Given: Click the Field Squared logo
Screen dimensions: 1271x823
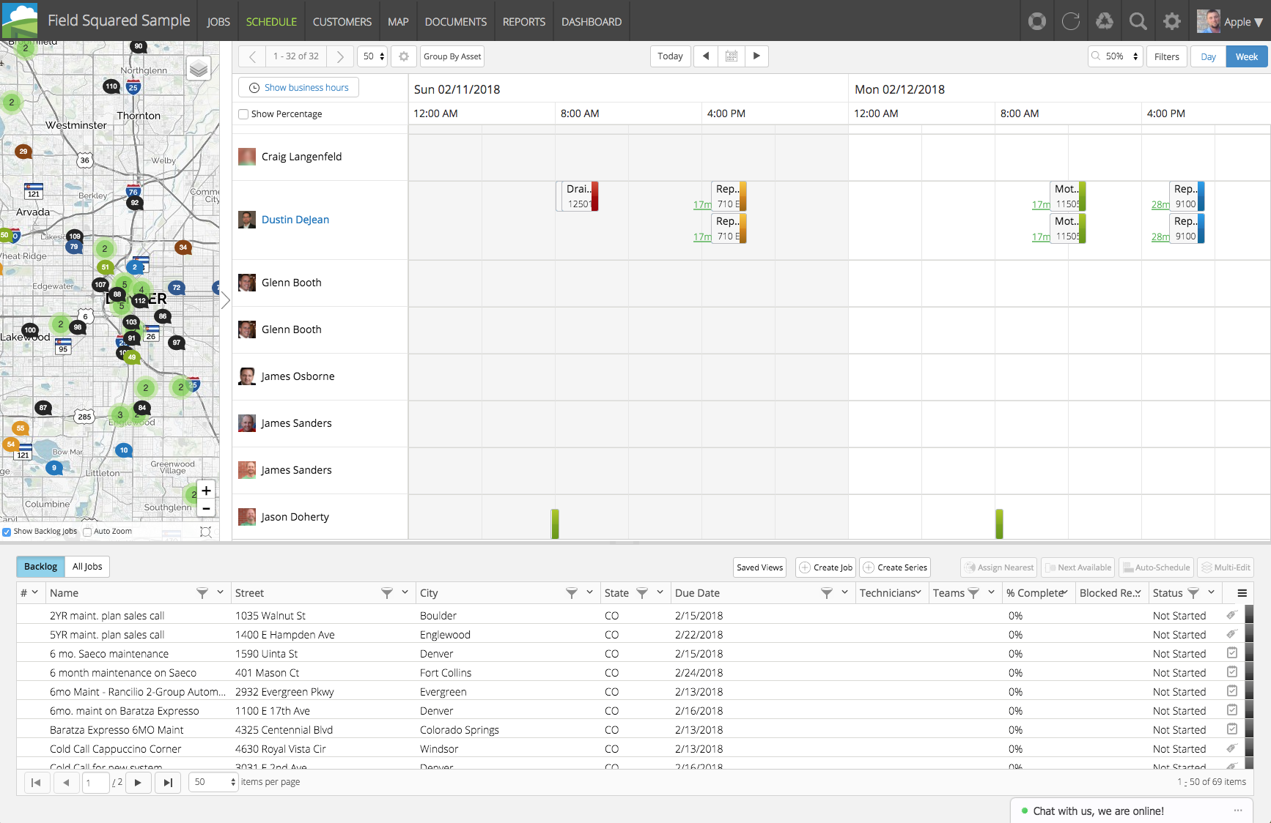Looking at the screenshot, I should (x=20, y=21).
